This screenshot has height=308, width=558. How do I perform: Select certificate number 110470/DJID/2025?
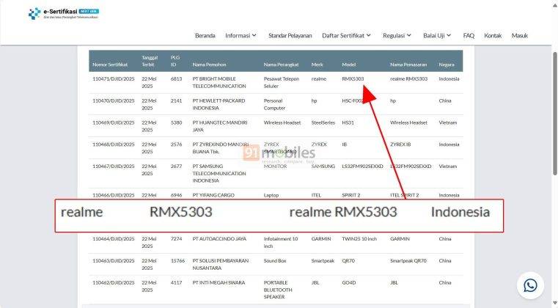click(x=114, y=101)
